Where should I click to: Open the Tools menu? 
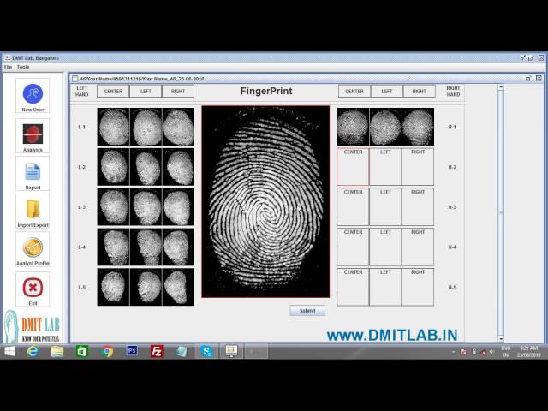tap(23, 67)
